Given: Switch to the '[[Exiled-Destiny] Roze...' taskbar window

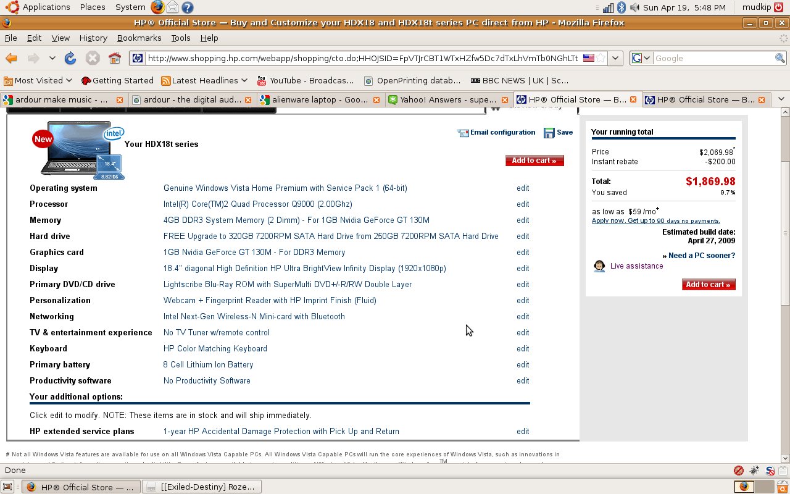Looking at the screenshot, I should [202, 487].
